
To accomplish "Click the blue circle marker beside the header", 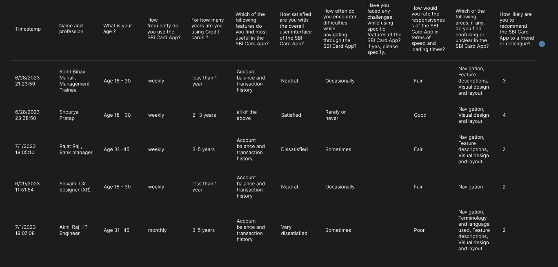I will [542, 44].
